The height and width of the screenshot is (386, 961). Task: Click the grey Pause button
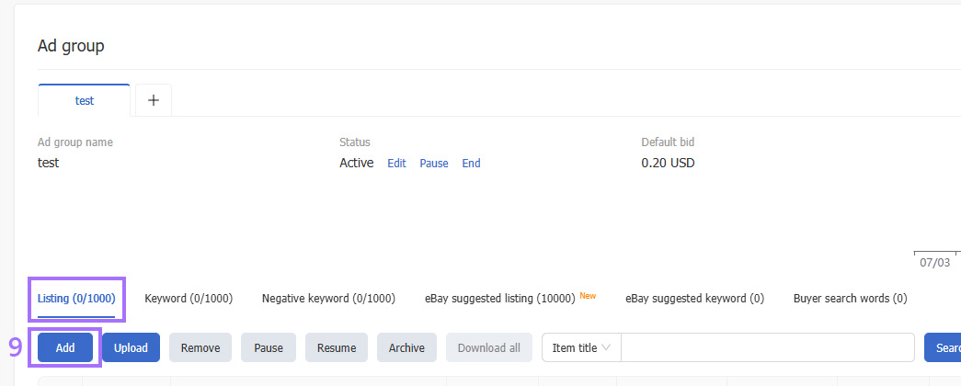click(x=269, y=347)
